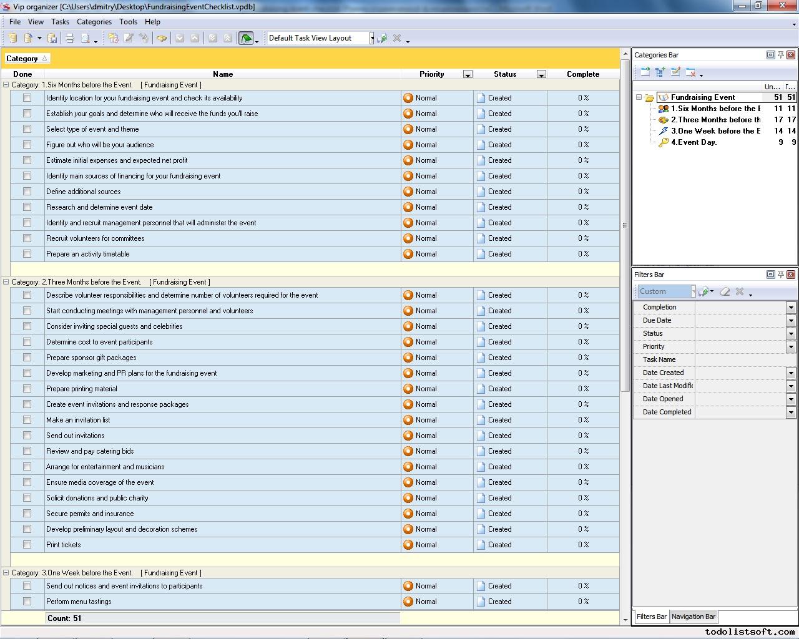Open the Categories menu
Image resolution: width=799 pixels, height=639 pixels.
(94, 21)
